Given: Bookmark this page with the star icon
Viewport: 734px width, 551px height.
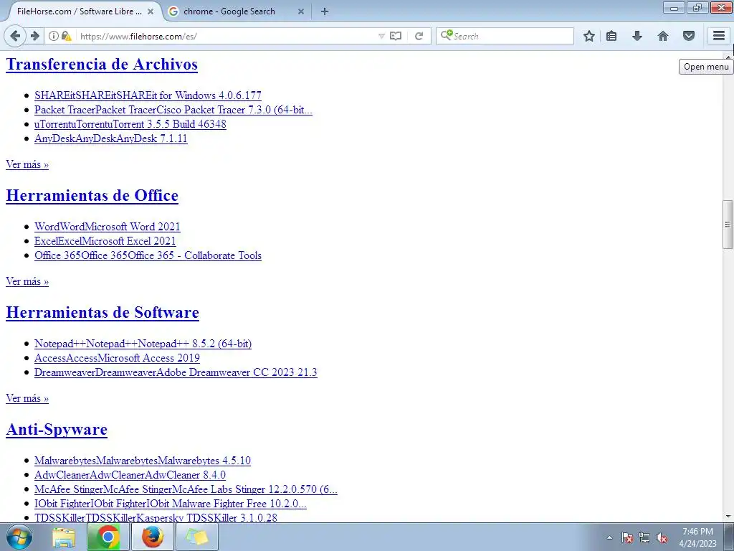Looking at the screenshot, I should (589, 36).
